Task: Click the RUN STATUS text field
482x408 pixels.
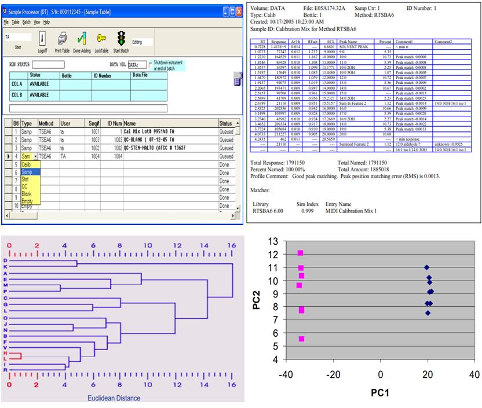Action: [48, 64]
